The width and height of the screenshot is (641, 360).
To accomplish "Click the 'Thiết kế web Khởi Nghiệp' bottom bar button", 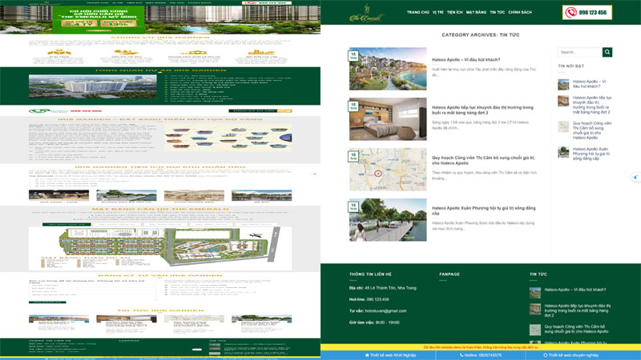I will click(393, 354).
